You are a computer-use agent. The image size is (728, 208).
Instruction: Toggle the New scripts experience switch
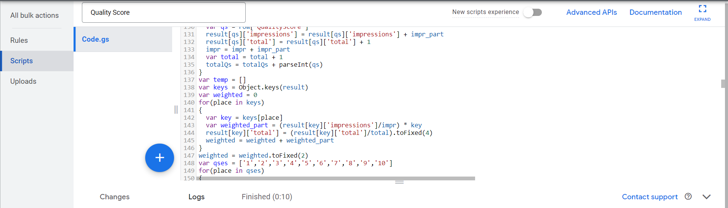tap(532, 12)
